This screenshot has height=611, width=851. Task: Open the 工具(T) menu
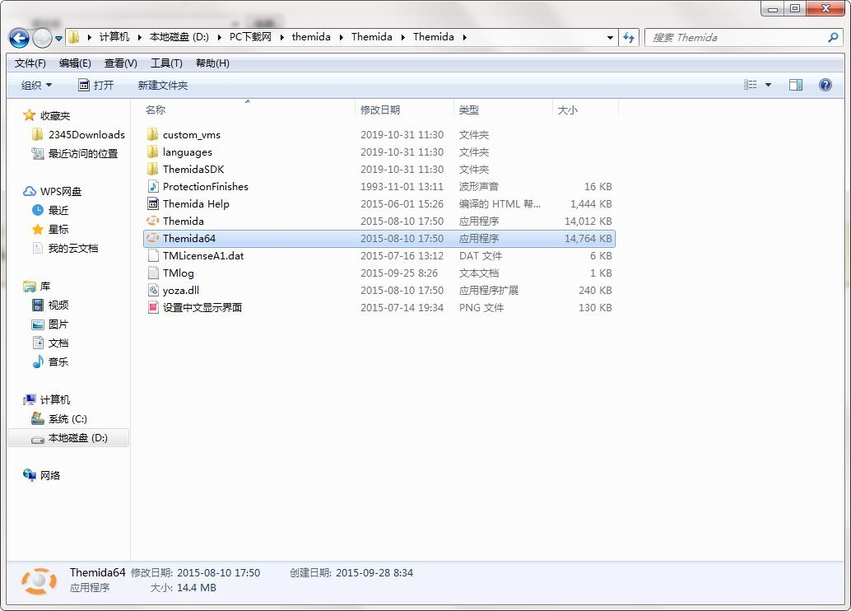(x=166, y=63)
